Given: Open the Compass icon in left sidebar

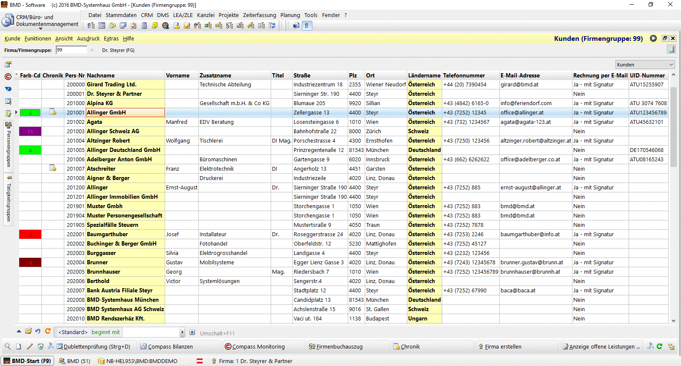Looking at the screenshot, I should [x=8, y=77].
